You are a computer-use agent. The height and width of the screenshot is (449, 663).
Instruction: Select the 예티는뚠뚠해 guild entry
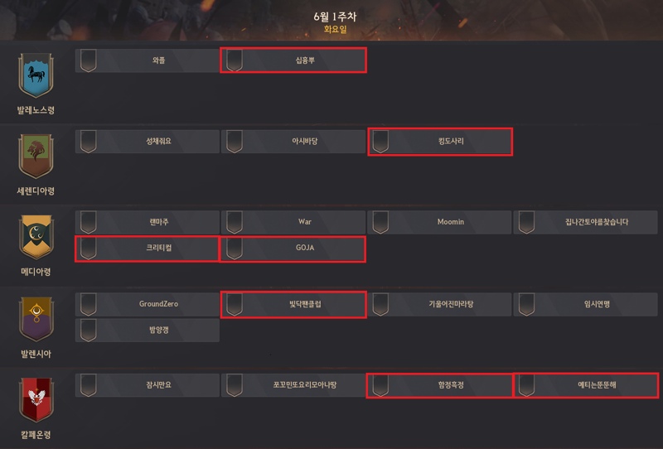(x=586, y=385)
